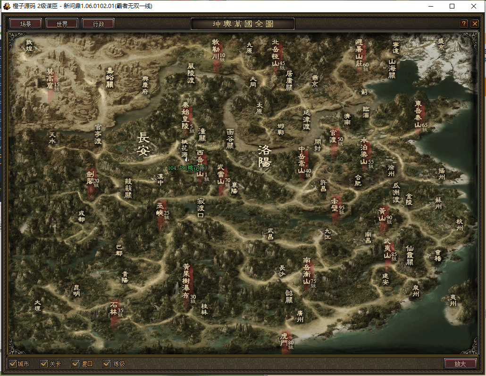
Task: Toggle the 练级 checkbox
Action: coord(107,364)
